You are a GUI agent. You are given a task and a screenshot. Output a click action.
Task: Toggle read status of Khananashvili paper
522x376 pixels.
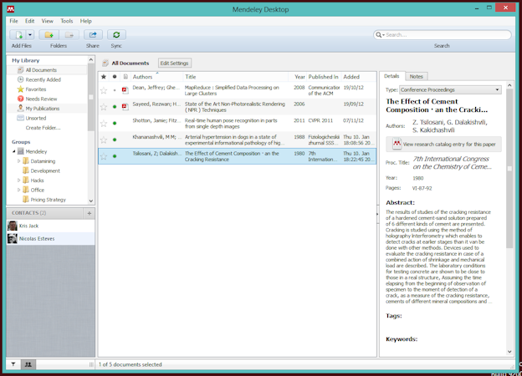(115, 140)
